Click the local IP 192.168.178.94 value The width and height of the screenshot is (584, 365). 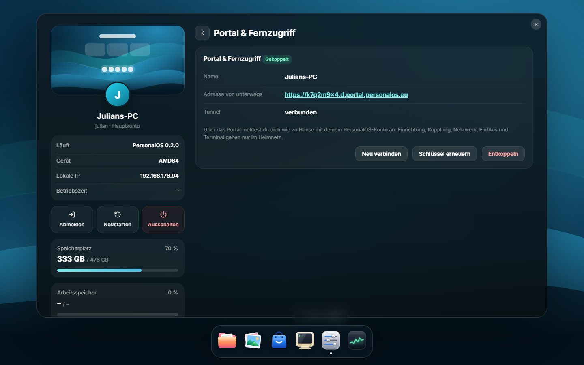tap(159, 176)
